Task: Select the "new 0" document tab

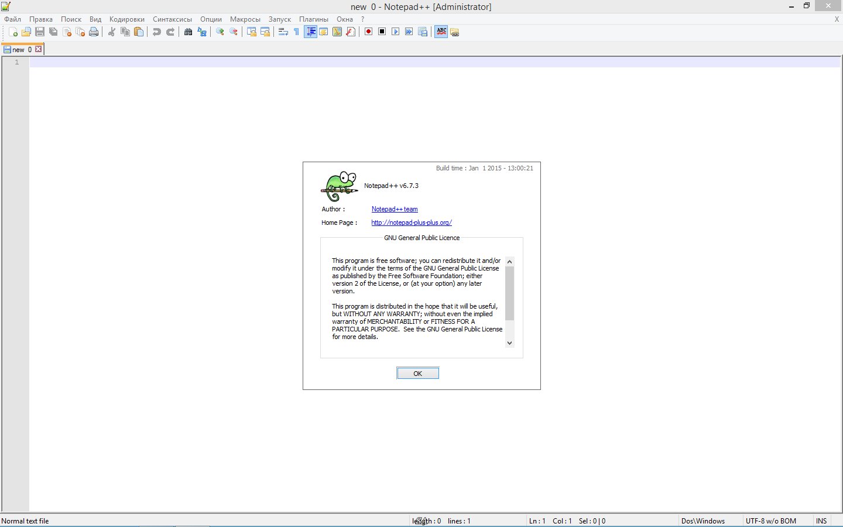Action: pos(22,50)
